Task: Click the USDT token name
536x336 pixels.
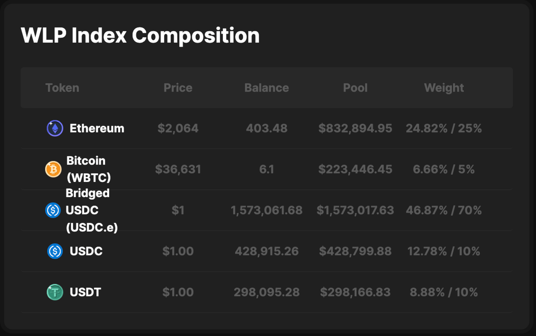Action: tap(85, 292)
